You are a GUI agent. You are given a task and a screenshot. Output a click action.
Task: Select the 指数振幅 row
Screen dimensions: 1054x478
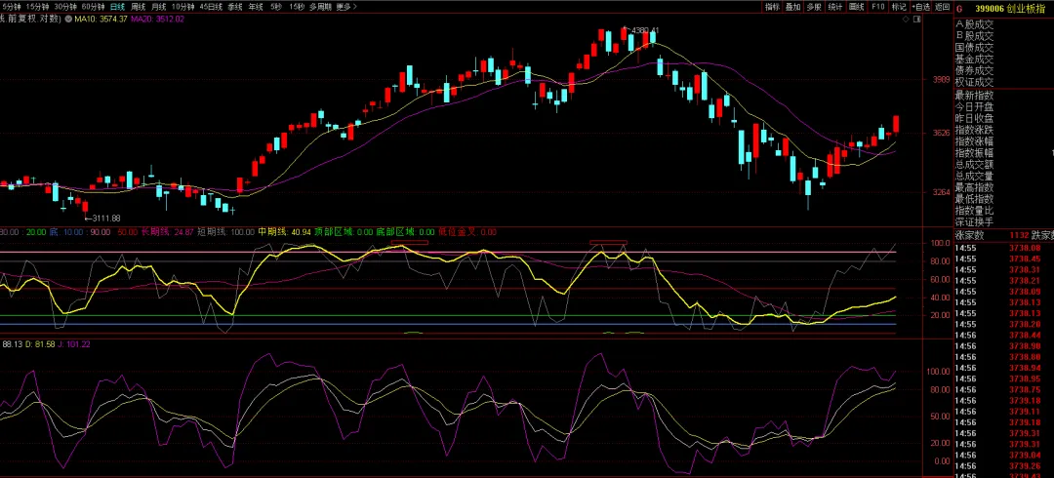[974, 152]
